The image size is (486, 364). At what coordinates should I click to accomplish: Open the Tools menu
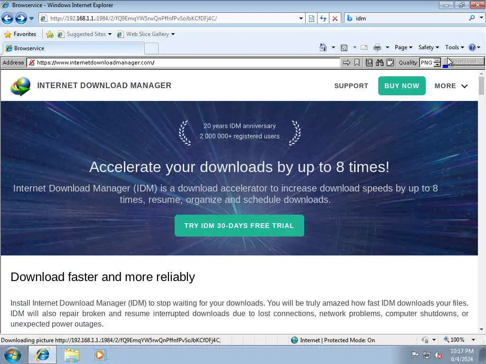click(x=454, y=47)
